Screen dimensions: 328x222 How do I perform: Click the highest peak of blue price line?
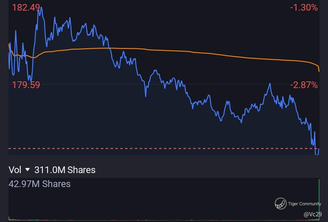(41, 7)
